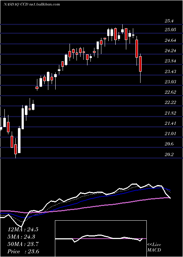Click the 12MA : 24.5 readout
The height and width of the screenshot is (257, 183).
[x=23, y=229]
